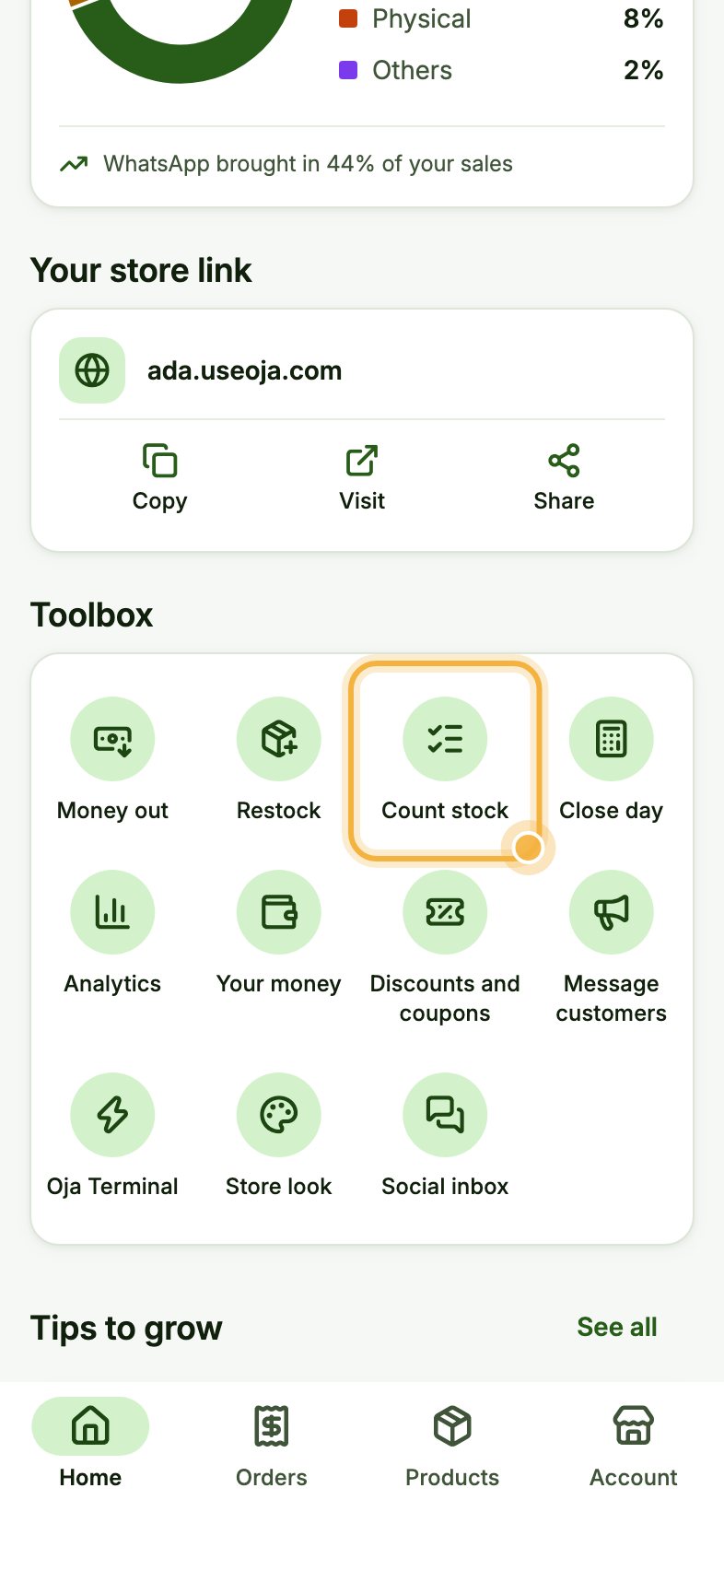Select the ada.useoja.com store URL

click(x=244, y=370)
